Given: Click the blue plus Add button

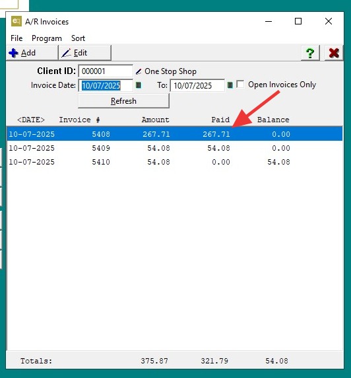Looking at the screenshot, I should 32,53.
